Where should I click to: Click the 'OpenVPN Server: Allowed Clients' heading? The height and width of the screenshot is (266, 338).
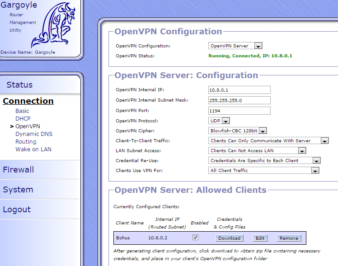[191, 190]
